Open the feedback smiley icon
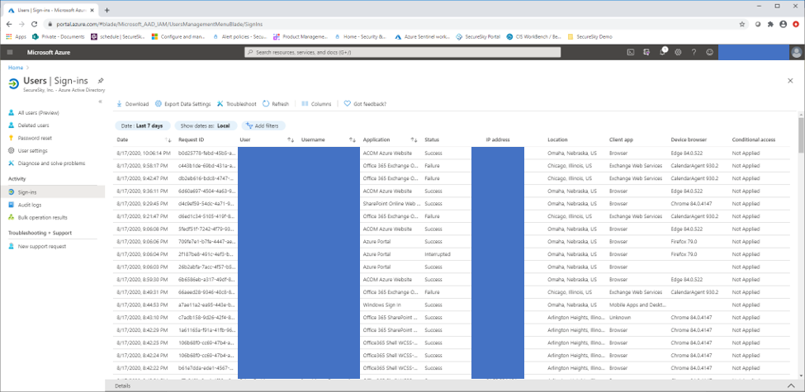This screenshot has width=805, height=392. (709, 52)
